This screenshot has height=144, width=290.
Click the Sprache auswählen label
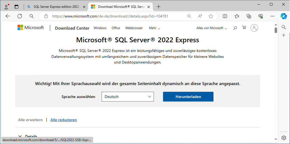[x=78, y=97]
